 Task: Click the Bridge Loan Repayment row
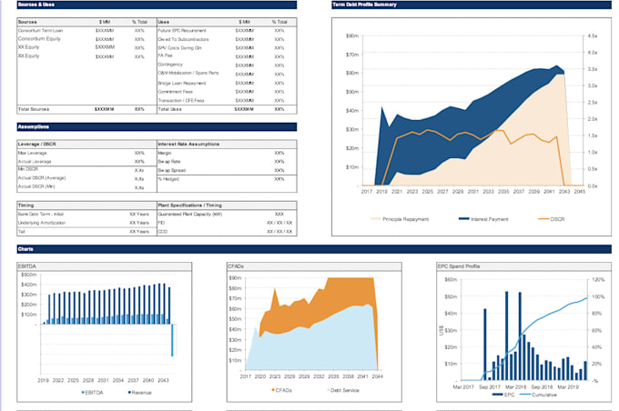click(x=227, y=84)
